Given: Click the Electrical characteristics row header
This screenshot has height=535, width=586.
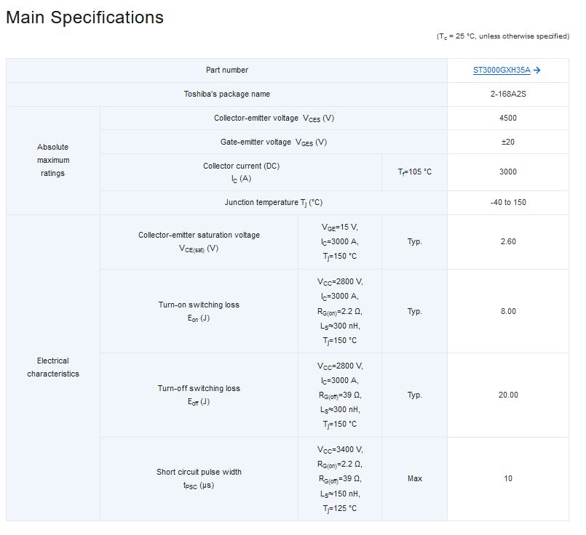Looking at the screenshot, I should tap(52, 368).
